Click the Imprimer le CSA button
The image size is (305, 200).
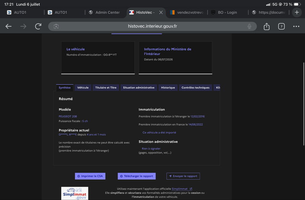tap(90, 176)
